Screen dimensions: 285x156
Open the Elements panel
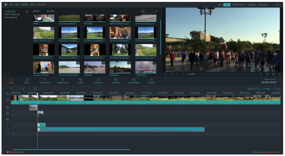click(116, 80)
